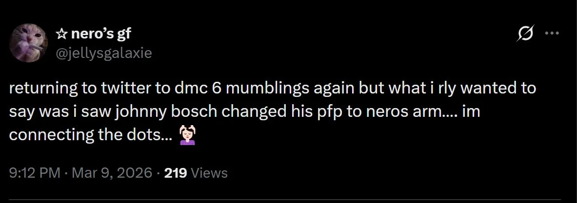This screenshot has height=203, width=577.
Task: Open the three-dot more options menu
Action: [x=552, y=34]
